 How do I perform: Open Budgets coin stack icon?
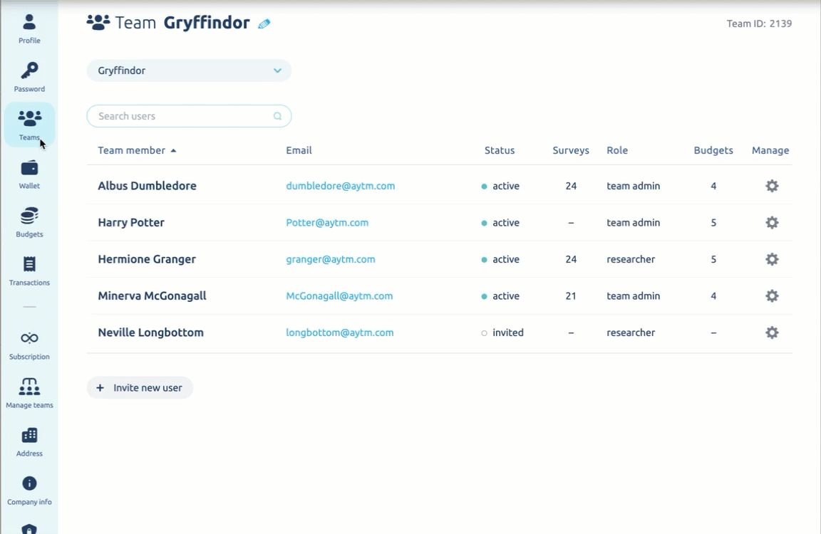29,216
